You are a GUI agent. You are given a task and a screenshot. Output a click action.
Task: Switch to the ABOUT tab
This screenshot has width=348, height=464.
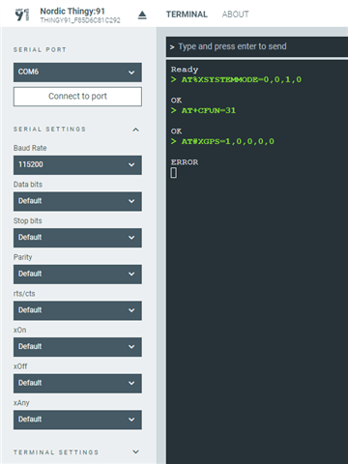point(235,14)
